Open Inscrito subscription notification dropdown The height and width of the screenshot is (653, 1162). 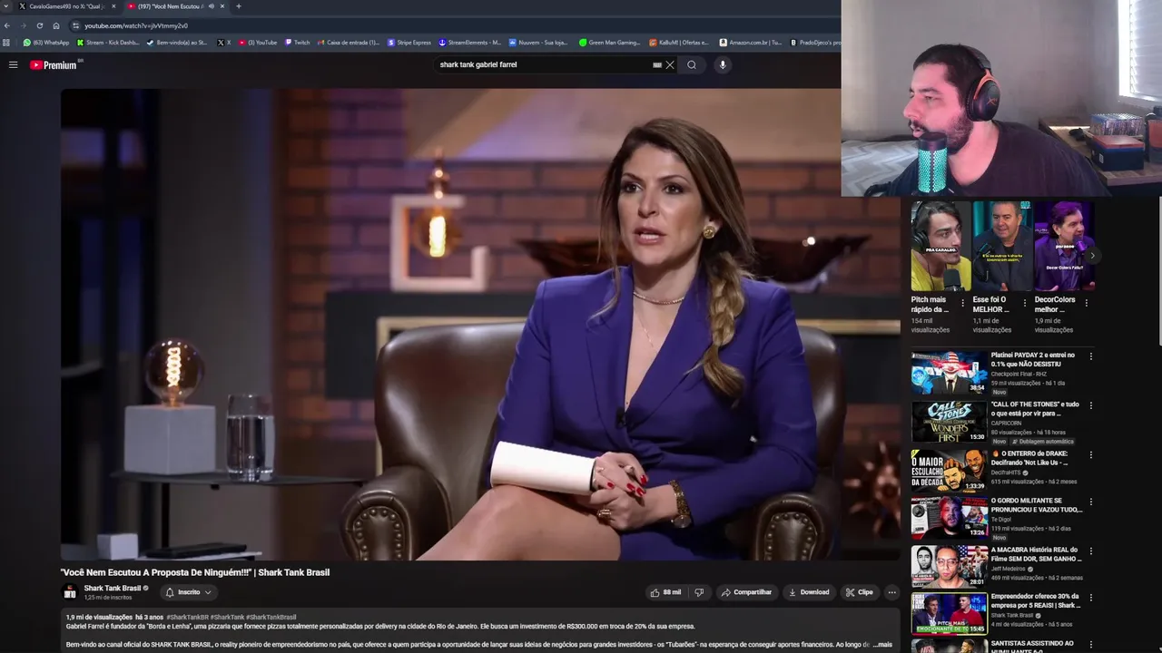[188, 592]
